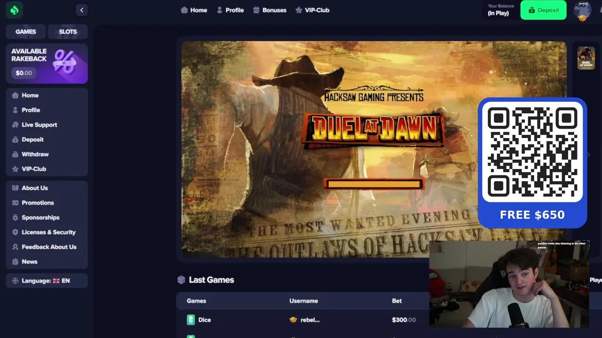602x338 pixels.
Task: Click the green Deposit button
Action: 543,10
